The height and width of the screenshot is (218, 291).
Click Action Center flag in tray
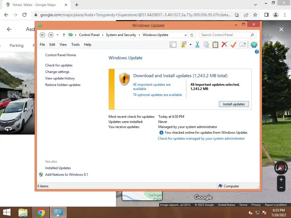pos(264,213)
